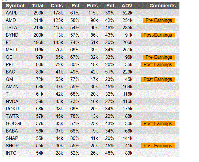Click the Comments column header
The image size is (199, 162).
point(162,6)
